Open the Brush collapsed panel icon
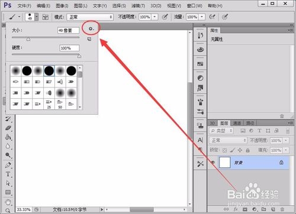Viewport: 296px width, 214px height. coord(200,102)
